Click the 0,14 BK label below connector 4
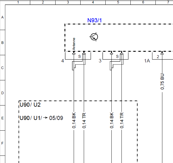The height and width of the screenshot is (163, 173). pos(74,120)
